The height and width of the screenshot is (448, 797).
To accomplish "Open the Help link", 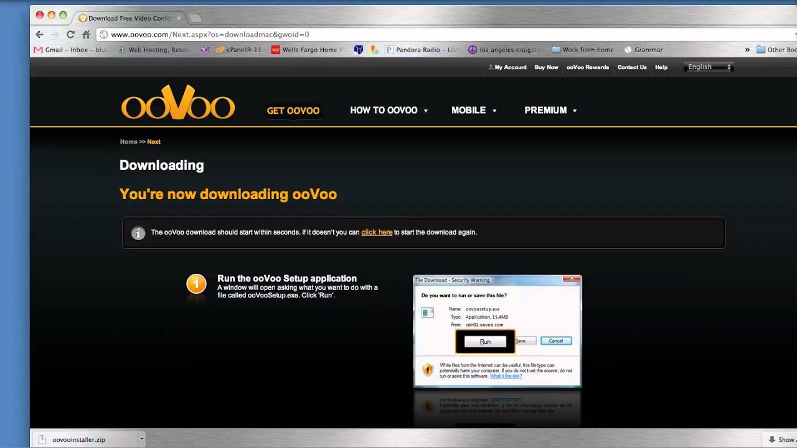I will [x=661, y=67].
